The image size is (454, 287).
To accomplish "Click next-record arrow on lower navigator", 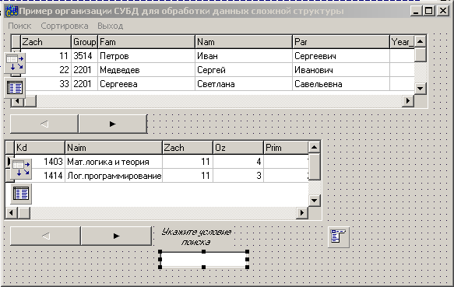I will (x=116, y=236).
